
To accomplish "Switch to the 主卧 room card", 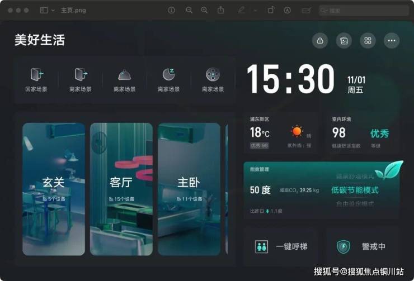I will click(x=189, y=189).
